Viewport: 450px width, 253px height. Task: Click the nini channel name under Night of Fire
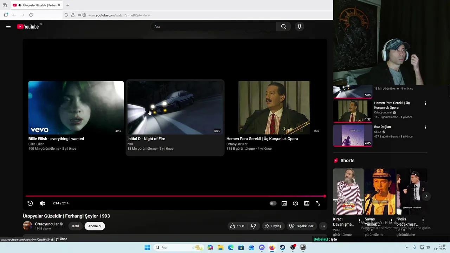[x=130, y=144]
